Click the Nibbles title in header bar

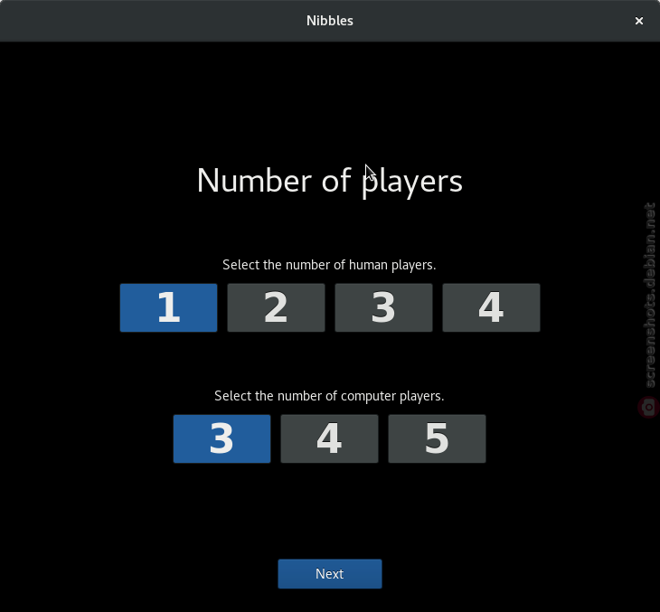pyautogui.click(x=330, y=21)
